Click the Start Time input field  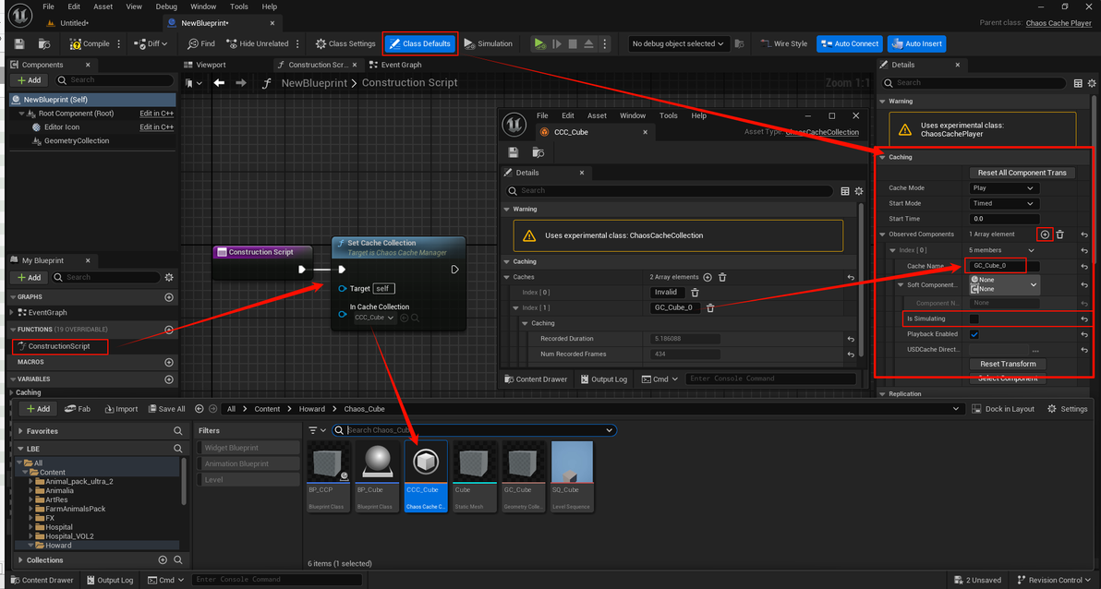pyautogui.click(x=1003, y=219)
